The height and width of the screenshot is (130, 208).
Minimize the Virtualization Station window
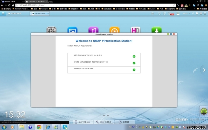(x=168, y=34)
